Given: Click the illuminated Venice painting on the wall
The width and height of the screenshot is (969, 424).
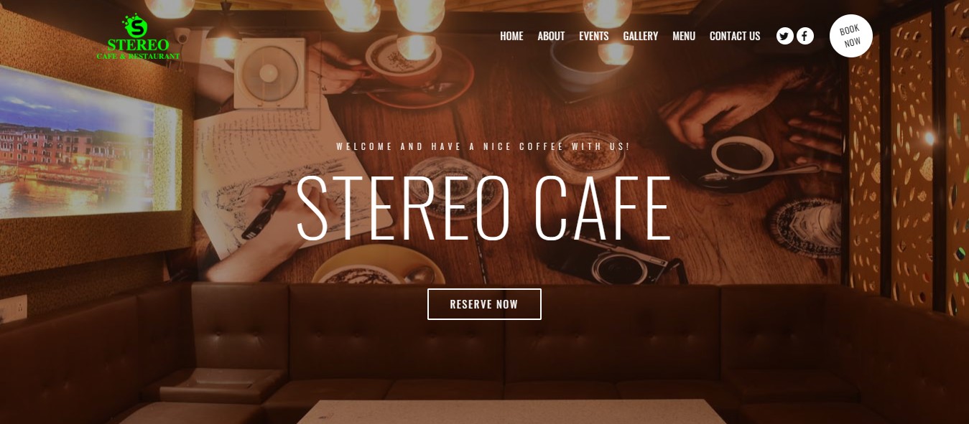Looking at the screenshot, I should tap(78, 141).
